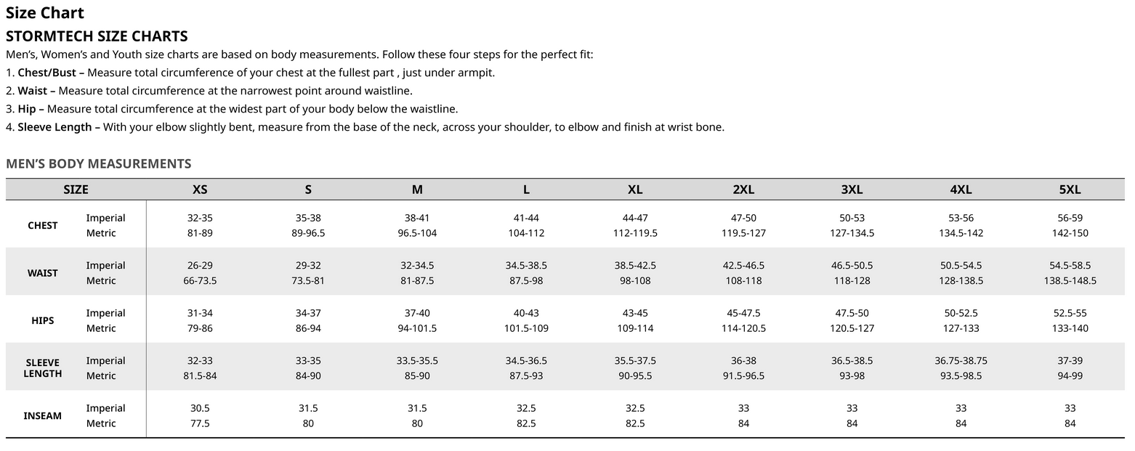The height and width of the screenshot is (451, 1135).
Task: Click the 2XL size column header
Action: (x=743, y=190)
